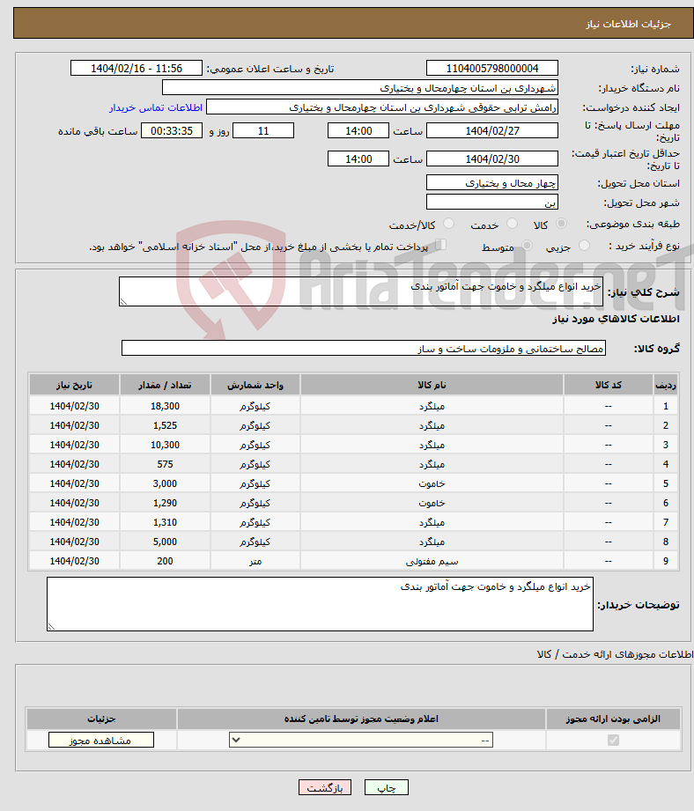Image resolution: width=694 pixels, height=811 pixels.
Task: Click the delivery city field بن
Action: [x=492, y=203]
